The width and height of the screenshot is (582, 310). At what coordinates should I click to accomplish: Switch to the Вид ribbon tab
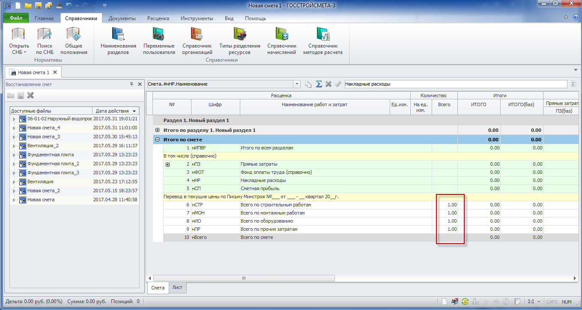[229, 18]
